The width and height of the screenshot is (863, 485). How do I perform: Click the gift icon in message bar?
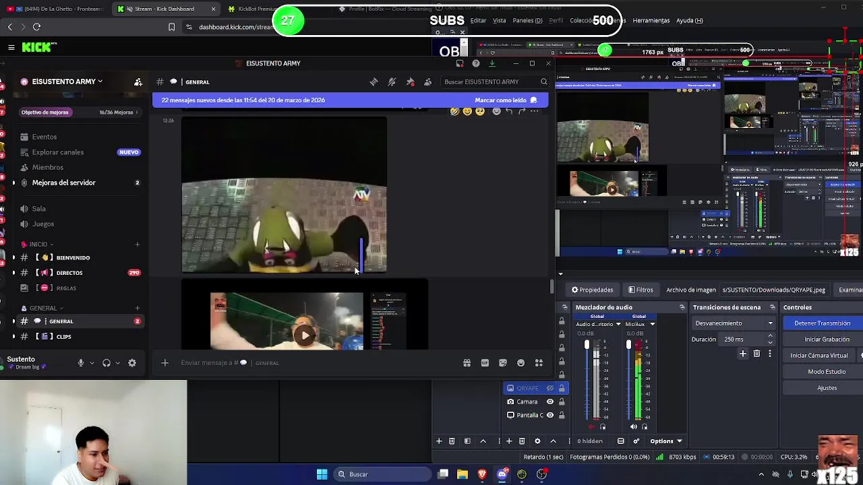(467, 362)
